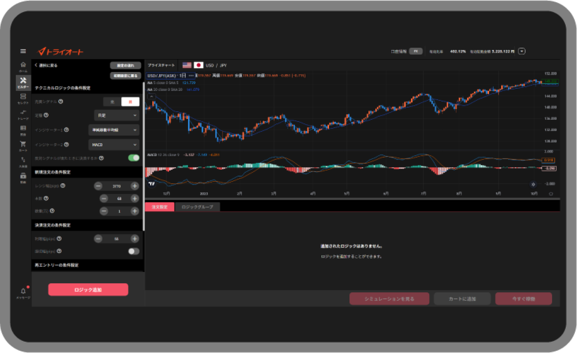Image resolution: width=577 pixels, height=353 pixels.
Task: Open the deposit/withdrawal arrows icon in the sidebar
Action: pos(23,162)
